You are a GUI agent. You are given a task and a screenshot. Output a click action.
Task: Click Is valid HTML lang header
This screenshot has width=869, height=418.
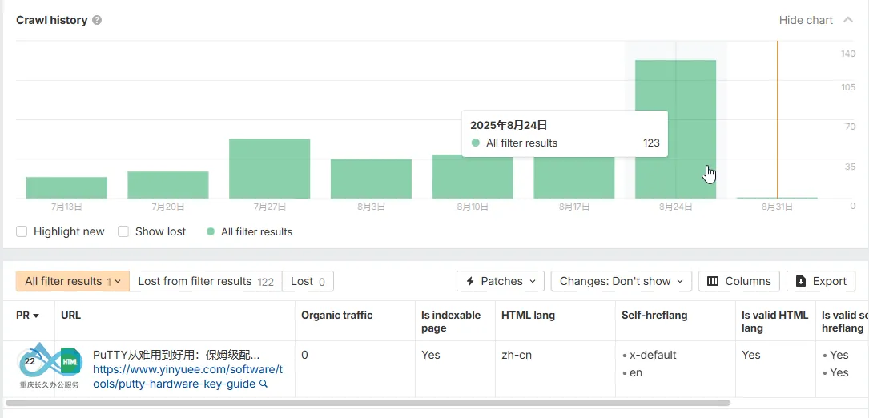pyautogui.click(x=775, y=322)
